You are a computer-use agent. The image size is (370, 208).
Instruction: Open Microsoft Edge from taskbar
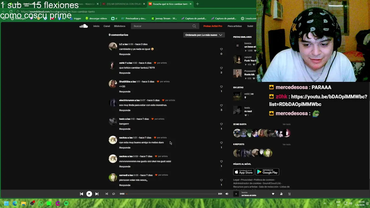click(15, 203)
